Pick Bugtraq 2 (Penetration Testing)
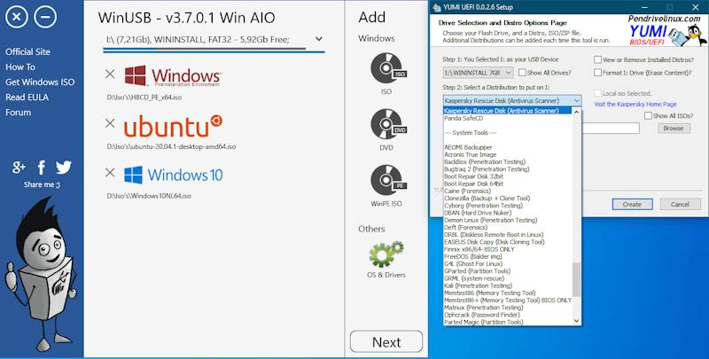 click(487, 169)
